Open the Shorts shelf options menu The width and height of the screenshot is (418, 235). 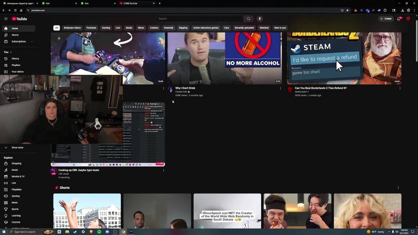(398, 188)
